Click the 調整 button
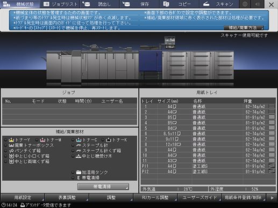Screen dimensions: 278x208 pyautogui.click(x=111, y=197)
